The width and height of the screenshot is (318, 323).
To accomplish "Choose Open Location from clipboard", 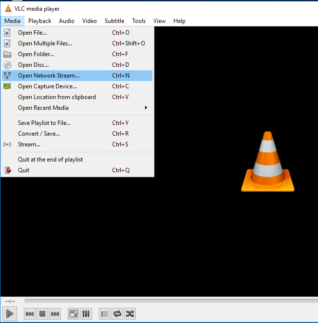I will [x=77, y=97].
